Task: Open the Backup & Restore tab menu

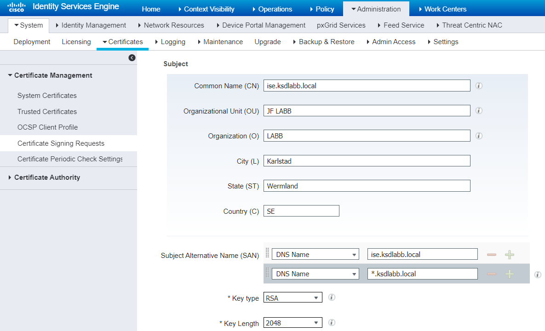Action: tap(324, 42)
